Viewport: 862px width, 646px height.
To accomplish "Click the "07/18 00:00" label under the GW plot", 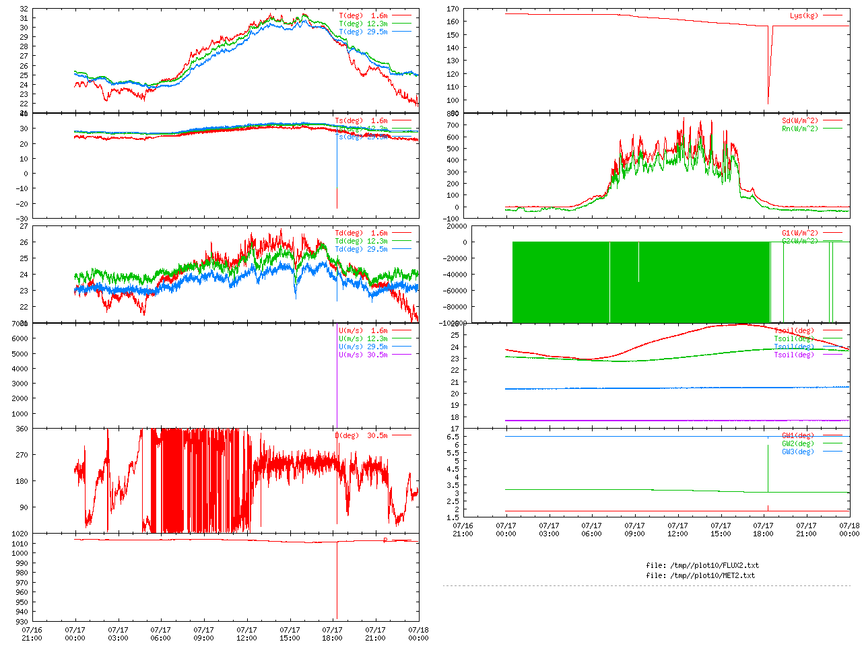I will pyautogui.click(x=850, y=529).
